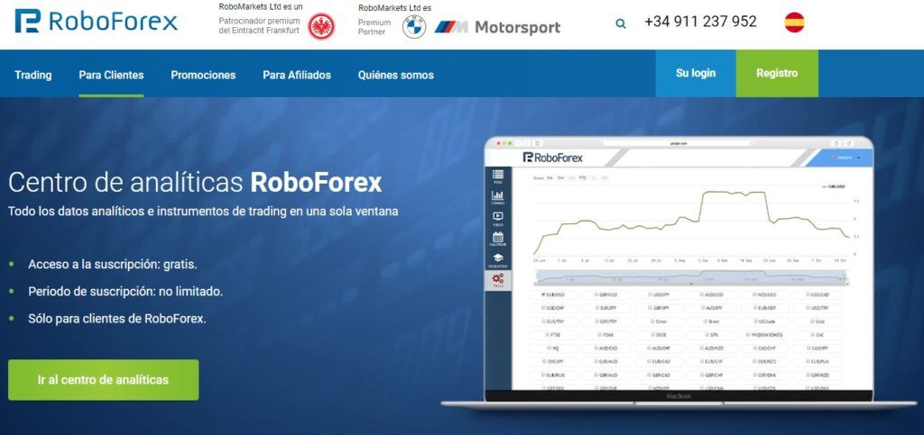The height and width of the screenshot is (435, 924).
Task: Toggle the Brent checkbox in laptop preview
Action: [705, 322]
